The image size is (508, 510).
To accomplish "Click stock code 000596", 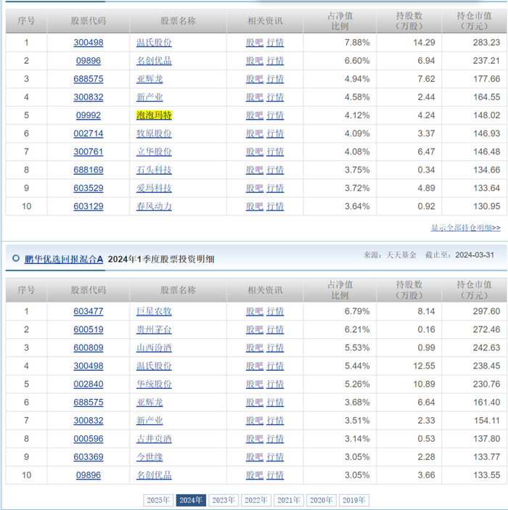I will coord(89,439).
